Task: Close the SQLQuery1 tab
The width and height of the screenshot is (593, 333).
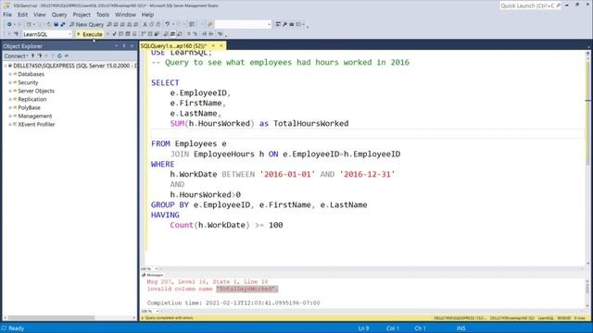Action: (x=221, y=45)
